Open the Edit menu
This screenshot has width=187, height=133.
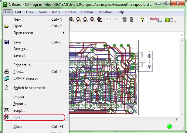click(18, 12)
